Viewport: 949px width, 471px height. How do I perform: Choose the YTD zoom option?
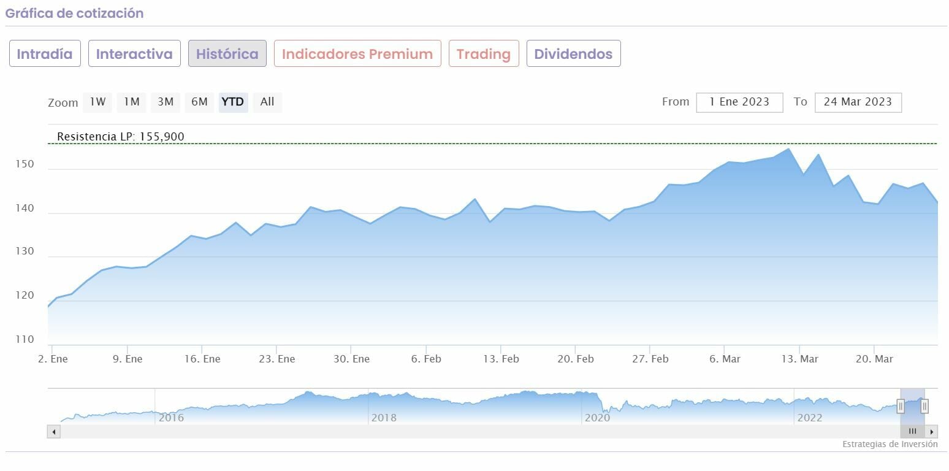[x=233, y=102]
